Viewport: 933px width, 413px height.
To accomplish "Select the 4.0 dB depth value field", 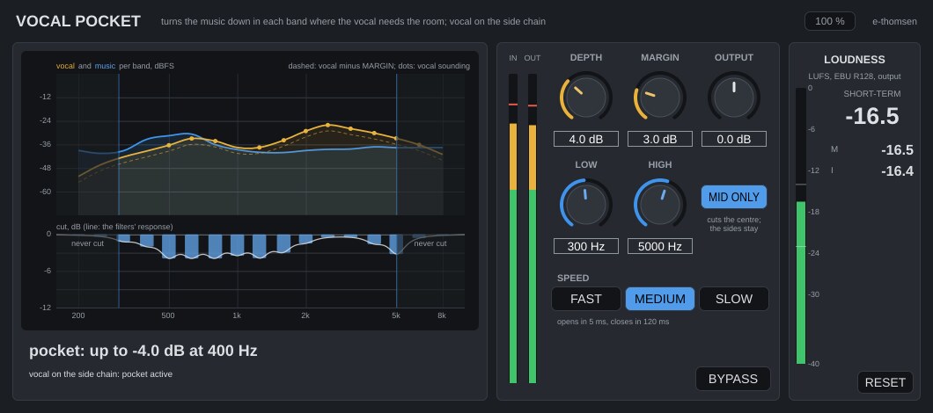I will point(585,139).
